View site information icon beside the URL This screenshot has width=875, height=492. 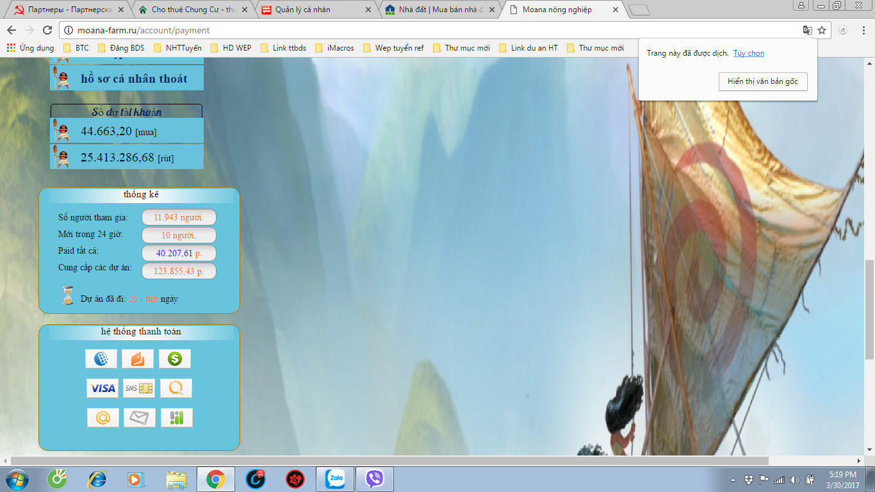click(x=69, y=30)
